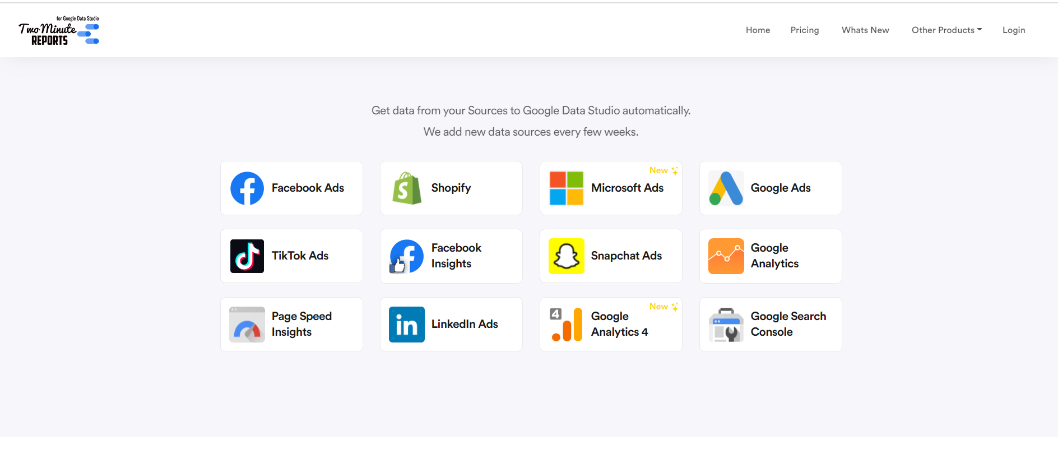Select the Shopify label
Viewport: 1058px width, 463px height.
(451, 188)
